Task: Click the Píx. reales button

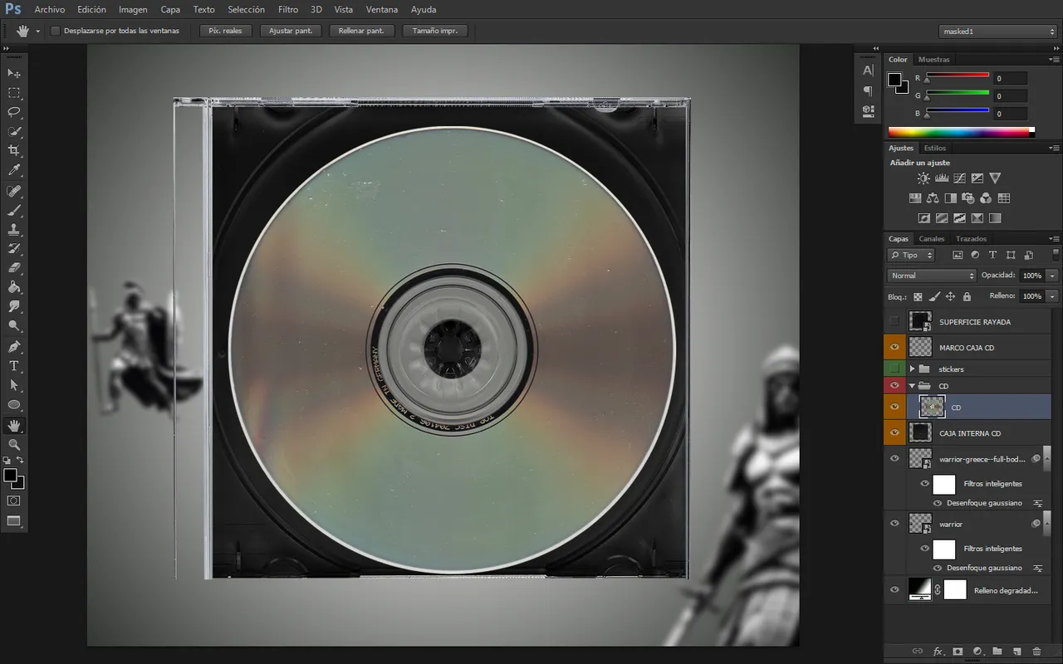Action: 225,31
